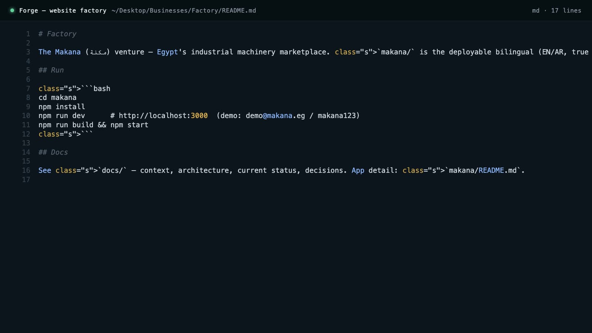Image resolution: width=592 pixels, height=333 pixels.
Task: Click the green status dot beside Forge
Action: [x=12, y=10]
